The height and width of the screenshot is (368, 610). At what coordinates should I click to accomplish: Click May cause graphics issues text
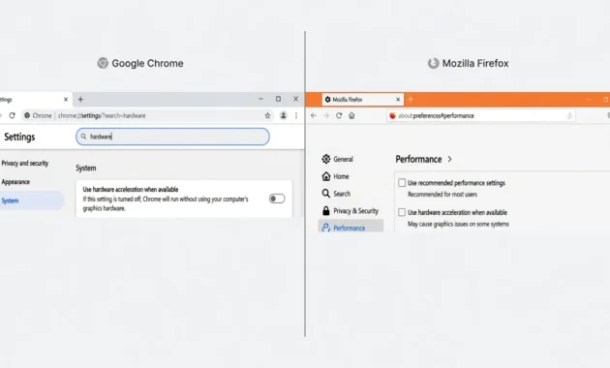[x=458, y=224]
